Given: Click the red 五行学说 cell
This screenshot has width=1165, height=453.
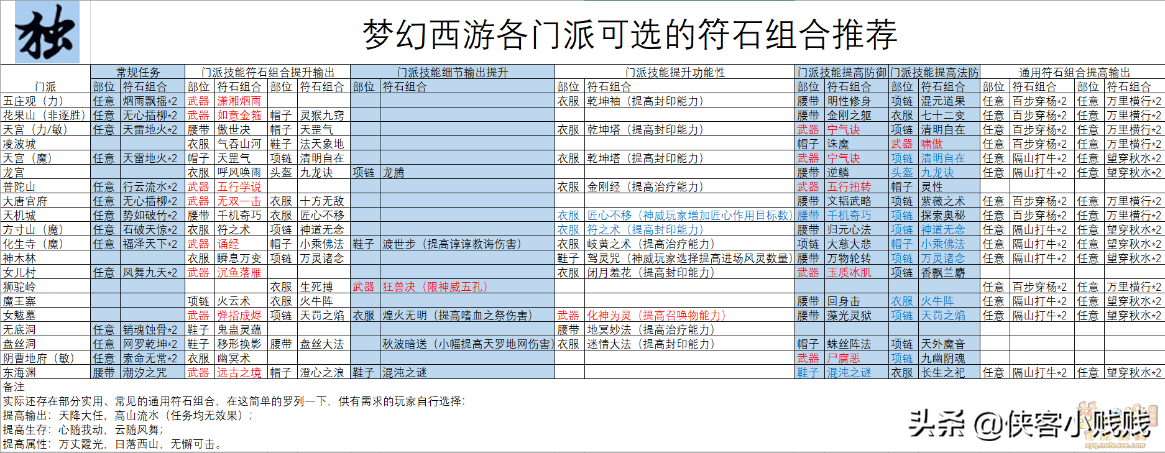Looking at the screenshot, I should (x=241, y=186).
